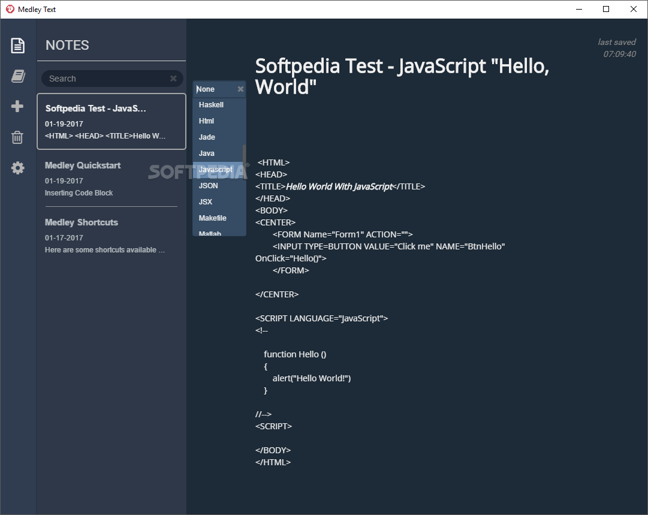Click the <SCRIPT LANGUAGE="JavaScript"> line
This screenshot has height=515, width=648.
[321, 318]
